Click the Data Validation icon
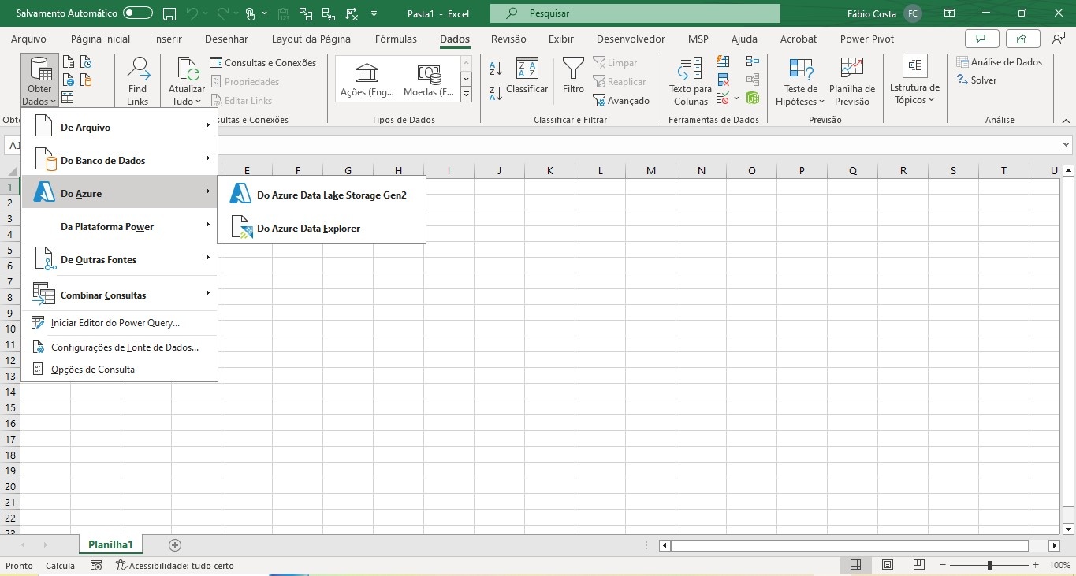This screenshot has width=1076, height=576. click(723, 98)
